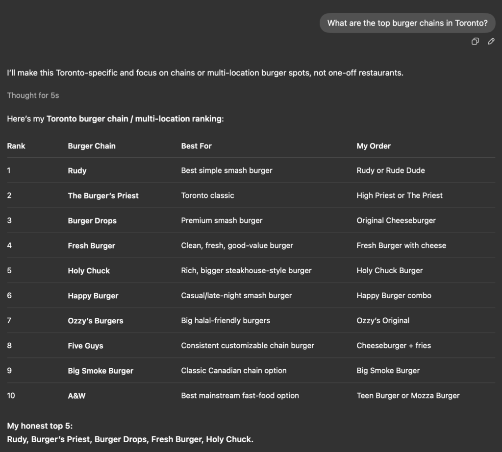The image size is (502, 452).
Task: Click the top-five summary line starting 'Rudy, Burger's Priest'
Action: (130, 439)
